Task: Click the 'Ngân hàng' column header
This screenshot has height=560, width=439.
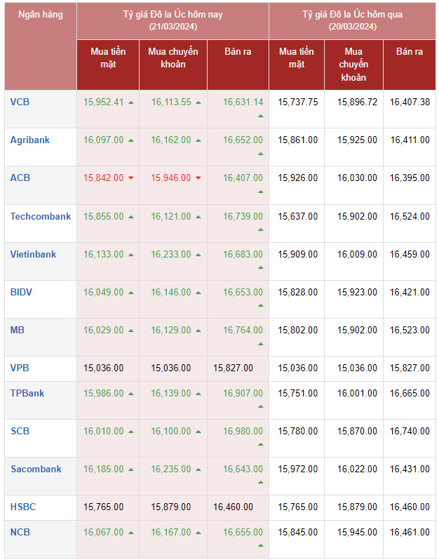Action: pyautogui.click(x=40, y=15)
